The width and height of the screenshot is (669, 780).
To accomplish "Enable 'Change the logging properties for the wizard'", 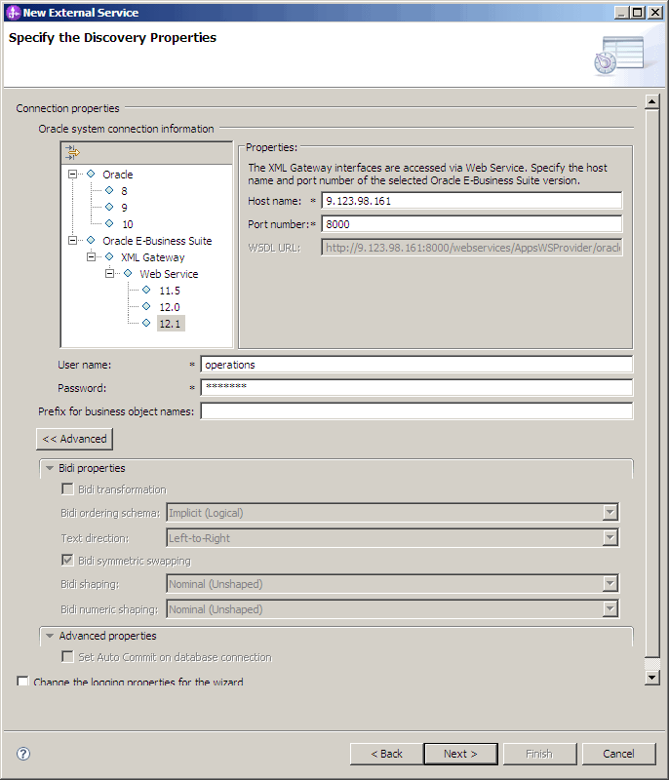I will click(x=21, y=682).
